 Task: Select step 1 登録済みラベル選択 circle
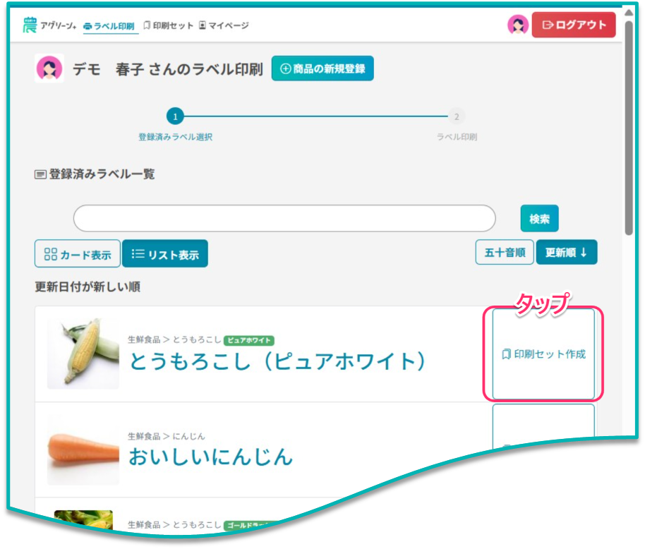[175, 117]
